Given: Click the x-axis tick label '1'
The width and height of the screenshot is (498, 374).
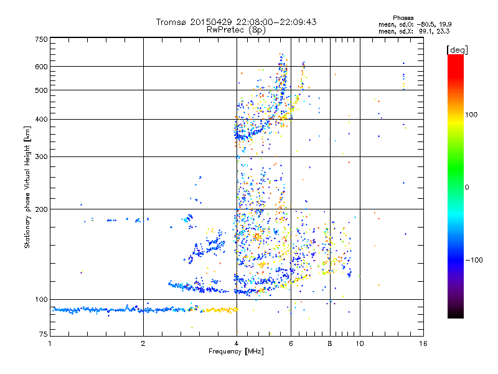Looking at the screenshot, I should pyautogui.click(x=50, y=343).
